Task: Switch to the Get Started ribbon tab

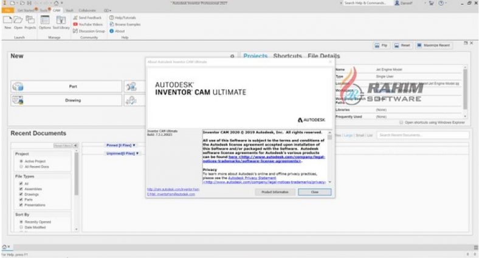Action: click(26, 10)
